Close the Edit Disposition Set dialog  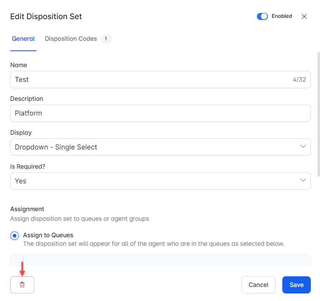304,16
